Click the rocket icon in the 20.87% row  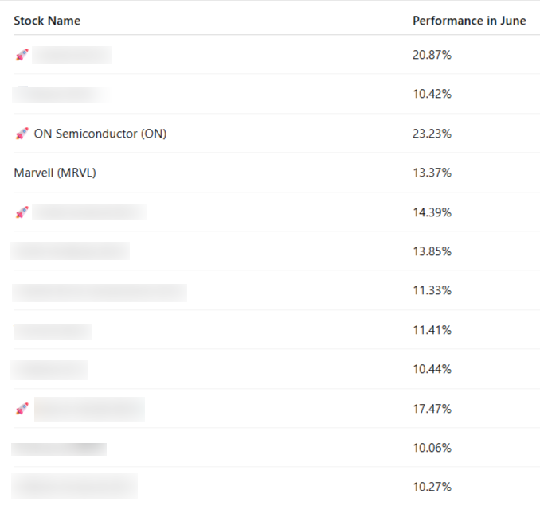click(x=22, y=55)
